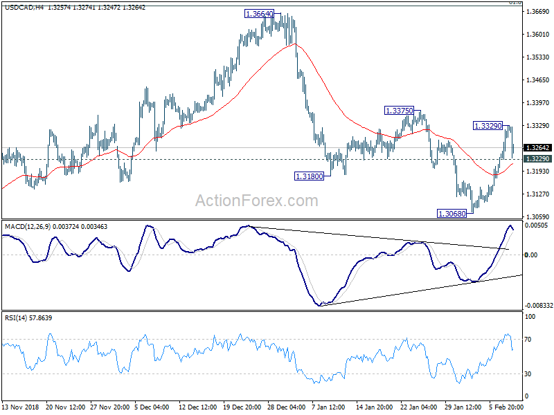
Task: Click the MACD 0.00 zero level label
Action: click(x=531, y=255)
